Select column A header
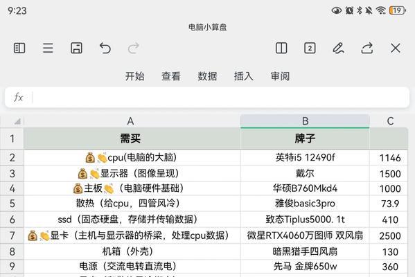415x277 pixels. (132, 121)
